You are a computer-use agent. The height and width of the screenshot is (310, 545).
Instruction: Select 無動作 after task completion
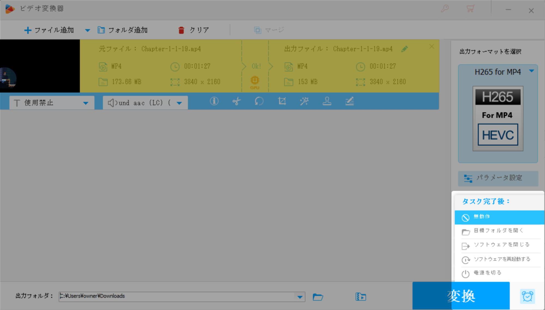(499, 217)
